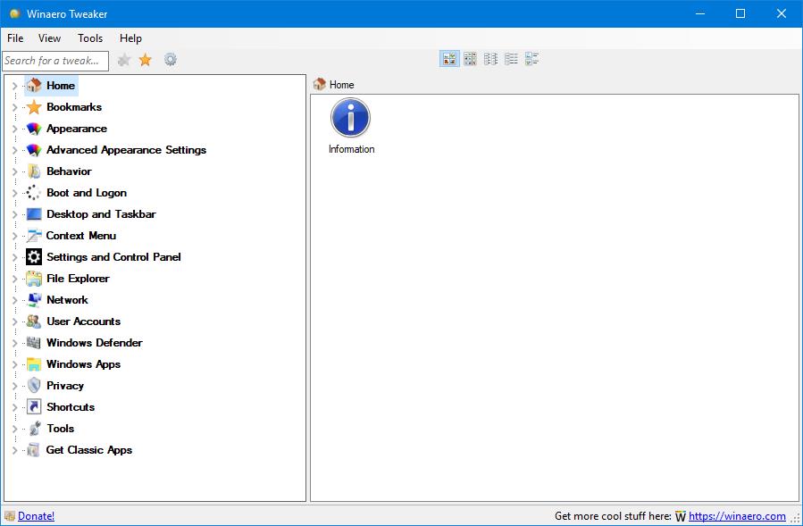
Task: Click the Network computers icon
Action: [34, 300]
